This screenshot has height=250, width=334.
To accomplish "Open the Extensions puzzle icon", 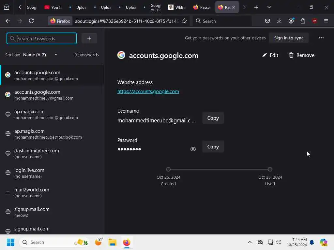I will click(x=303, y=21).
